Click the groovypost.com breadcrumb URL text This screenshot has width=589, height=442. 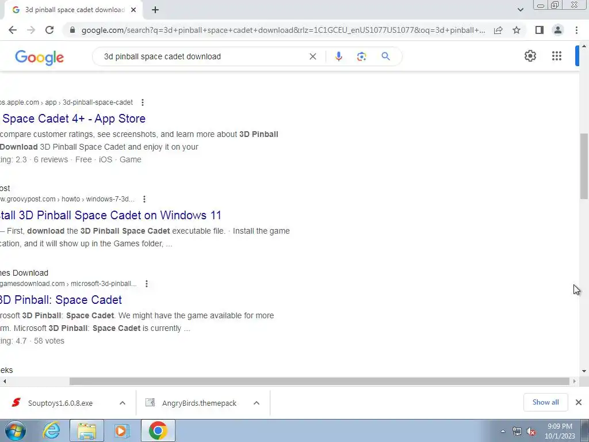[x=67, y=199]
